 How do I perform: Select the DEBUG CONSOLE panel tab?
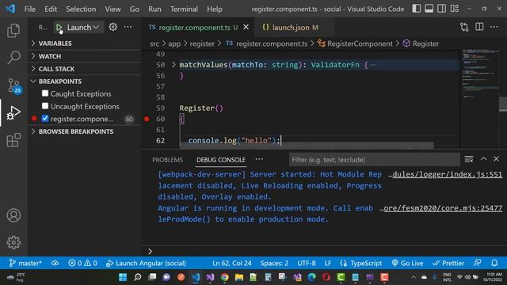pos(221,160)
